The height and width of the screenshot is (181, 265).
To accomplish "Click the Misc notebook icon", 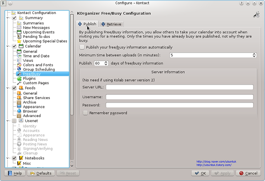I will click(x=19, y=163).
